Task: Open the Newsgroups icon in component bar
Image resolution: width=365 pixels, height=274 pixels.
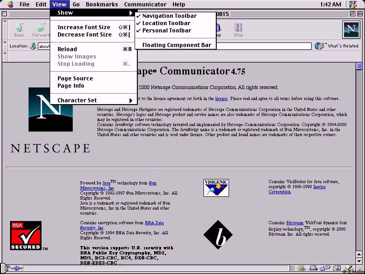Action: click(x=325, y=268)
